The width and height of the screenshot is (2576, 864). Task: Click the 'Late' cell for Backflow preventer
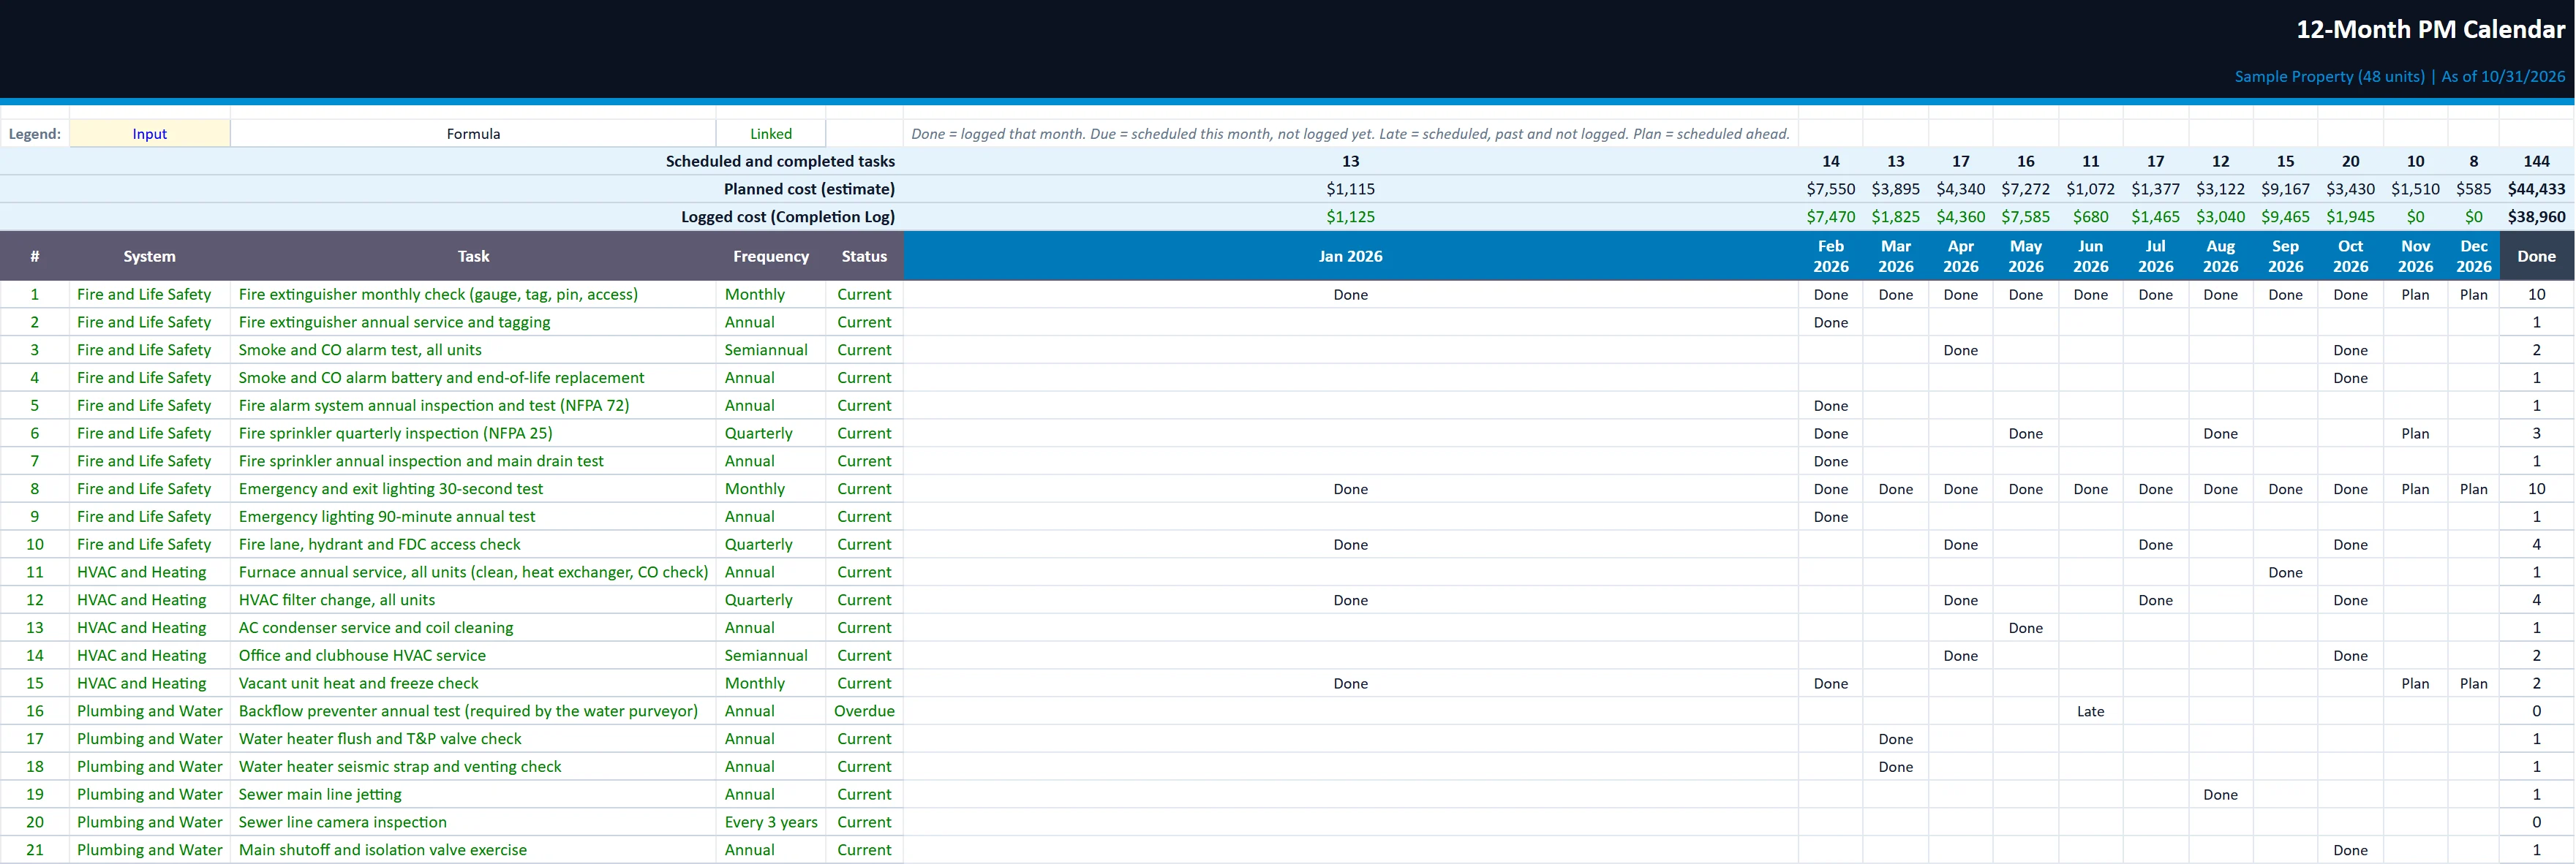2091,711
